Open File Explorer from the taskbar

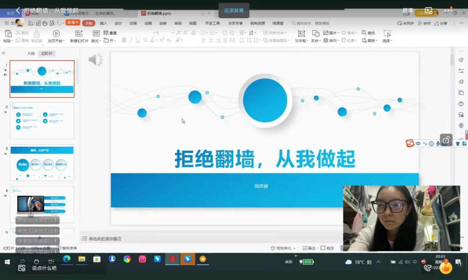click(82, 259)
